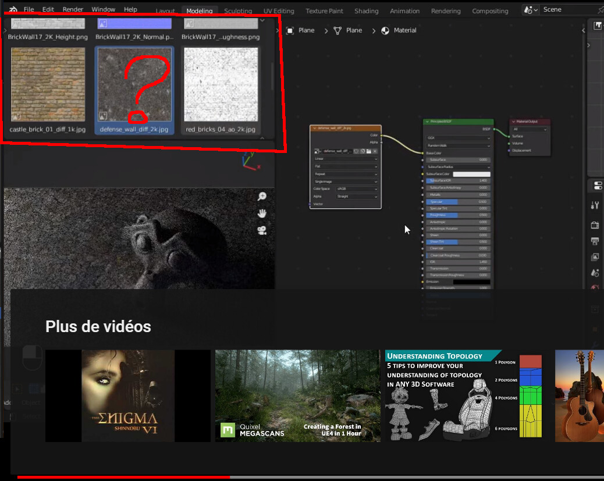Click the Plane object icon in breadcrumb

click(290, 30)
